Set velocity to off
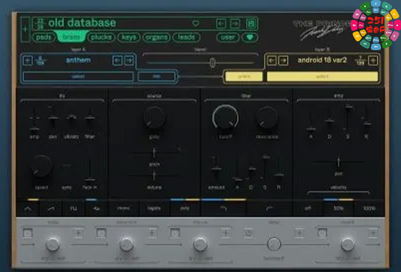The image size is (401, 272). coord(308,209)
